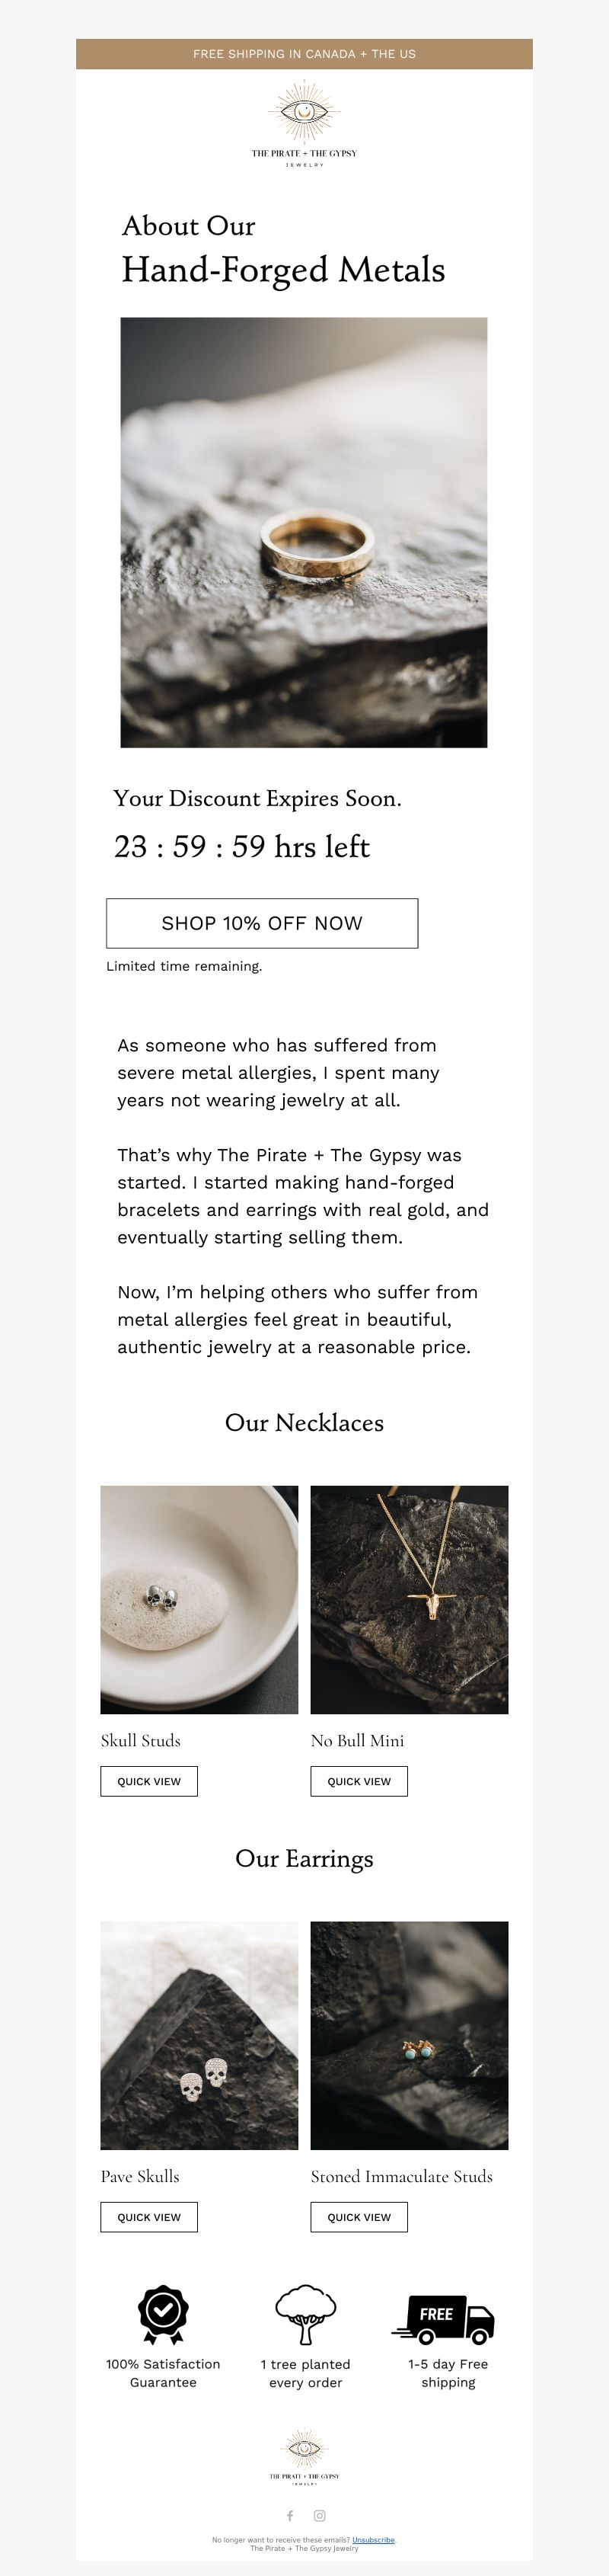Click the eye logo at the top

click(x=304, y=125)
